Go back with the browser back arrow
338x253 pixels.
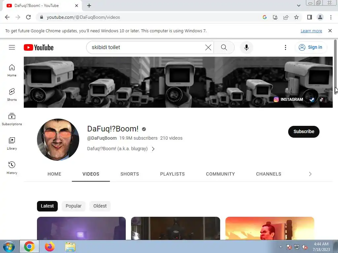pos(7,17)
